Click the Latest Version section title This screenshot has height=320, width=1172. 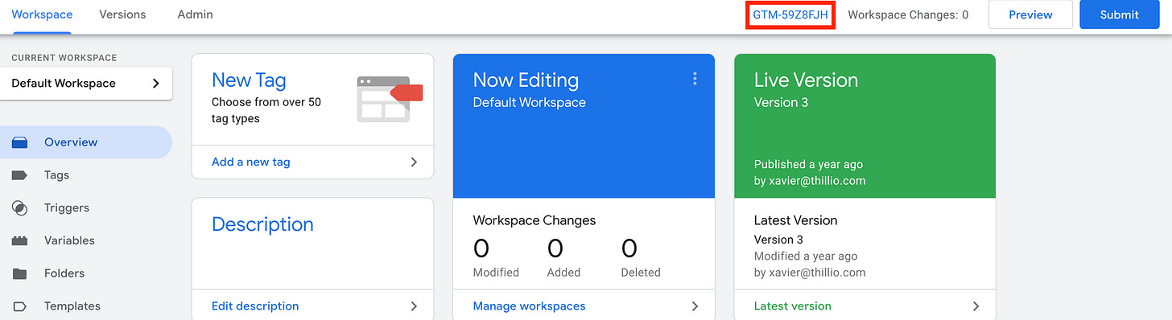795,220
